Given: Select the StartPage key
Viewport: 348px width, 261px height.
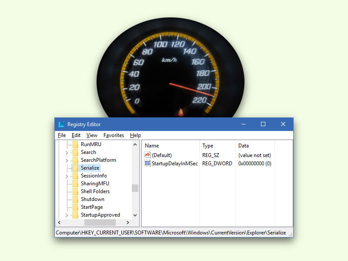Looking at the screenshot, I should [x=92, y=207].
